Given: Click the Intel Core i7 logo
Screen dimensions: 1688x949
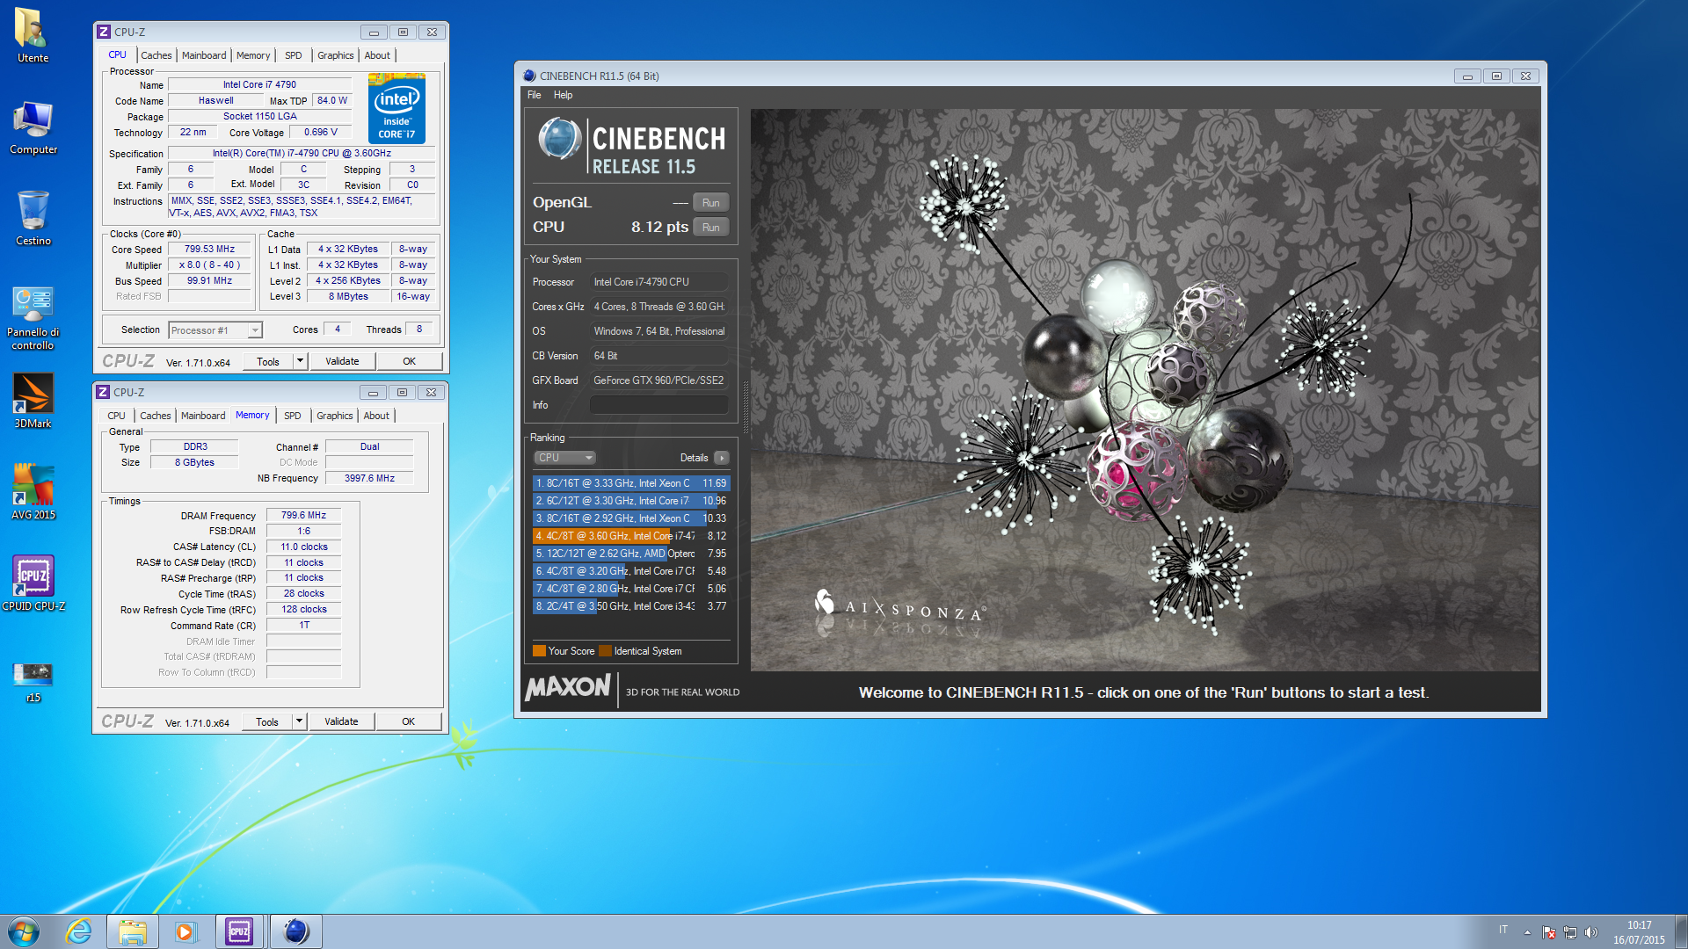Looking at the screenshot, I should pos(397,108).
